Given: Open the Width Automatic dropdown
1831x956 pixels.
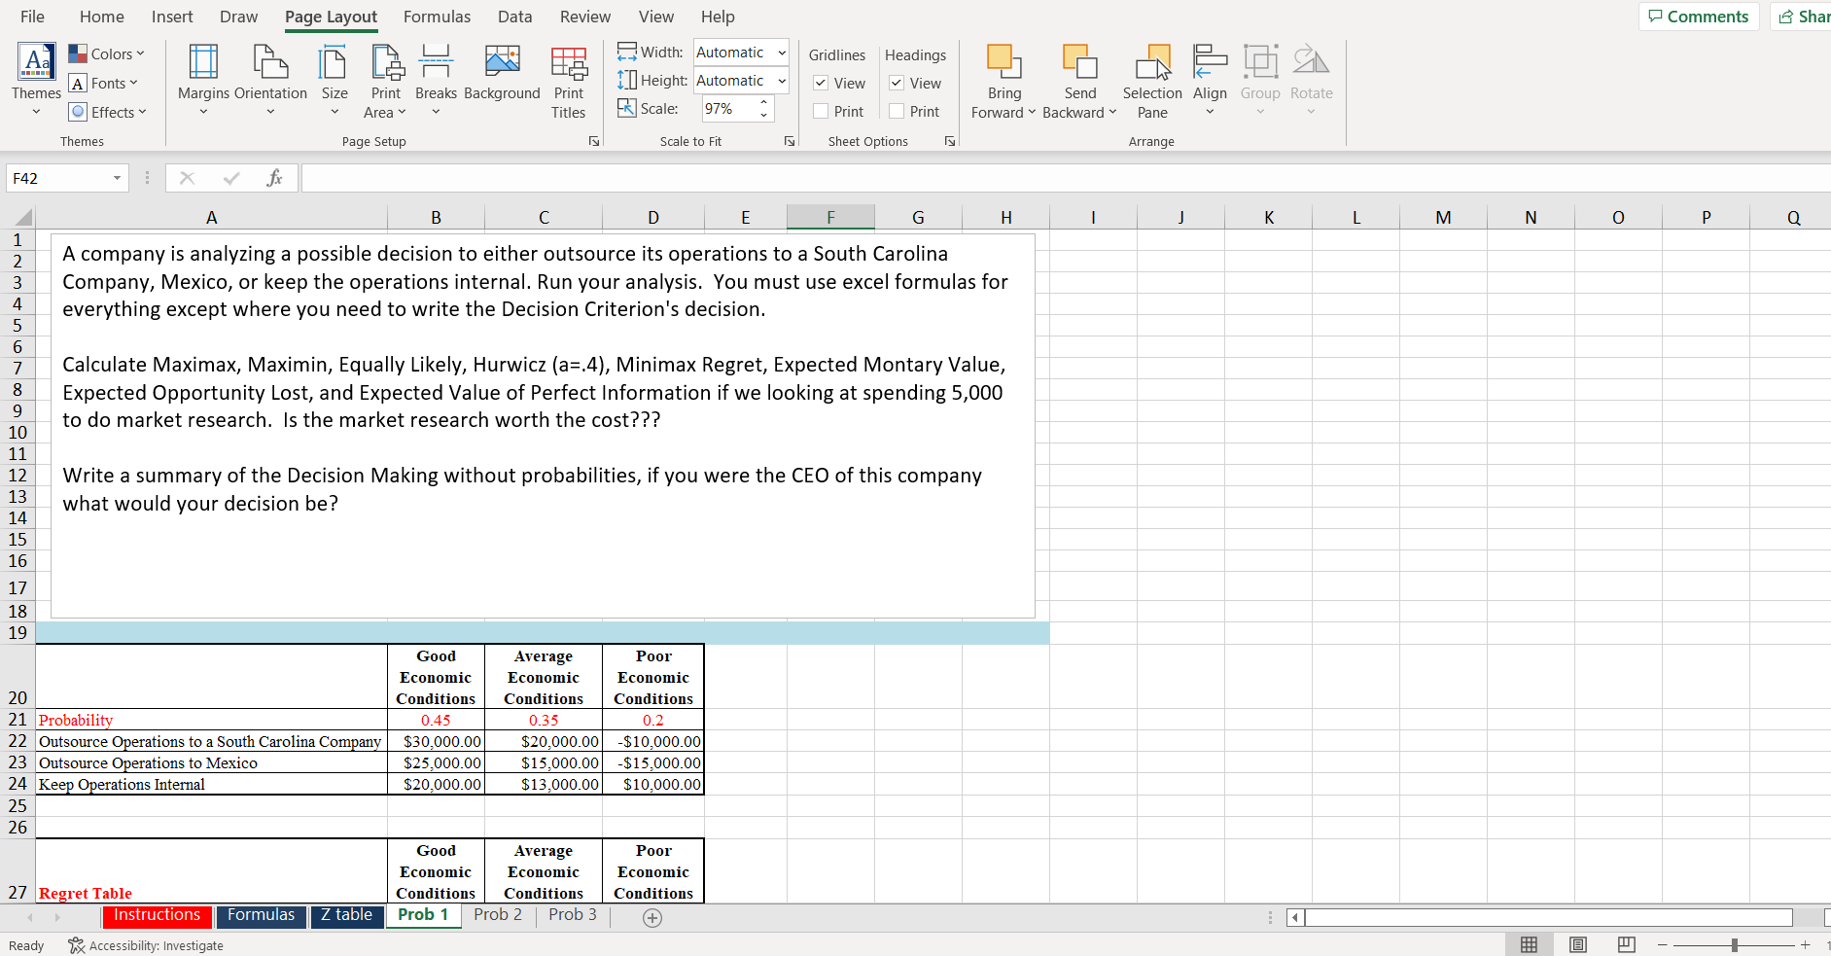Looking at the screenshot, I should pyautogui.click(x=782, y=52).
